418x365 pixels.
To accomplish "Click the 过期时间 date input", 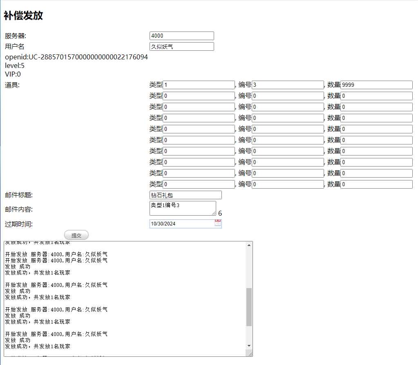I will 181,224.
